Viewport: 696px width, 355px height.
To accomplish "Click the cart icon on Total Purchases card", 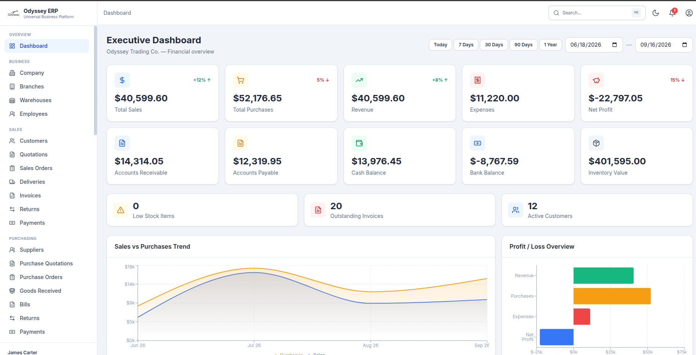I will click(240, 80).
